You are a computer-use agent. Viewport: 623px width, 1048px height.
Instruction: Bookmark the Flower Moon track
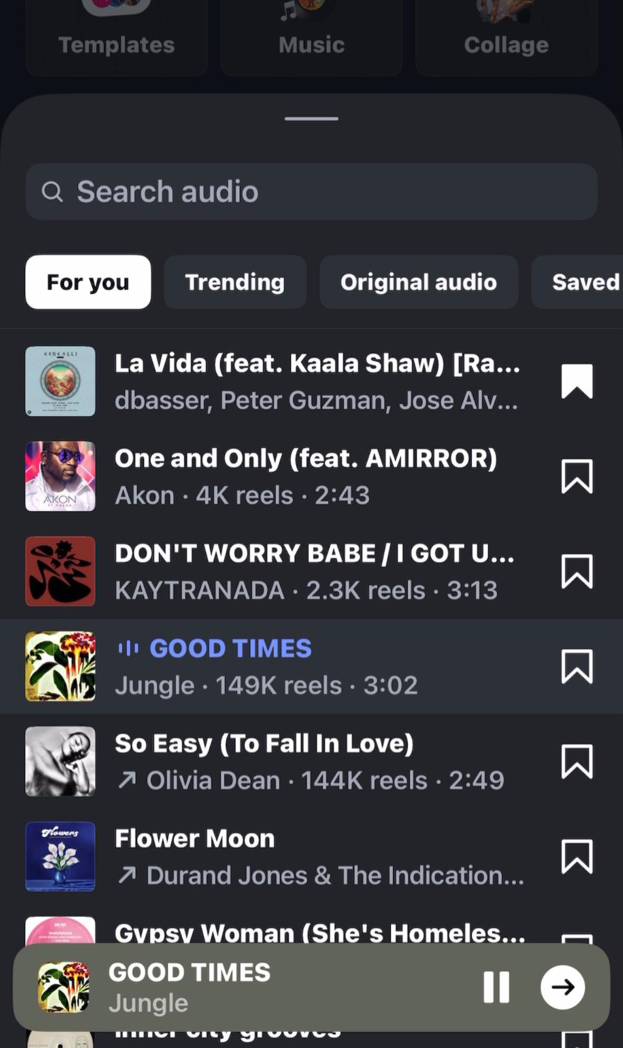click(x=576, y=856)
